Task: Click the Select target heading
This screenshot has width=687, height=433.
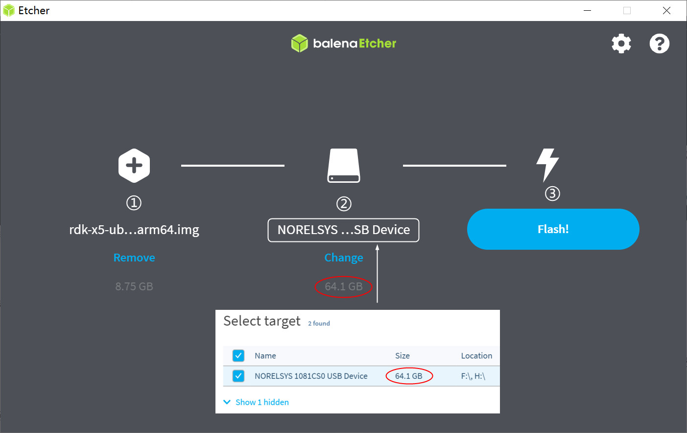Action: click(262, 321)
